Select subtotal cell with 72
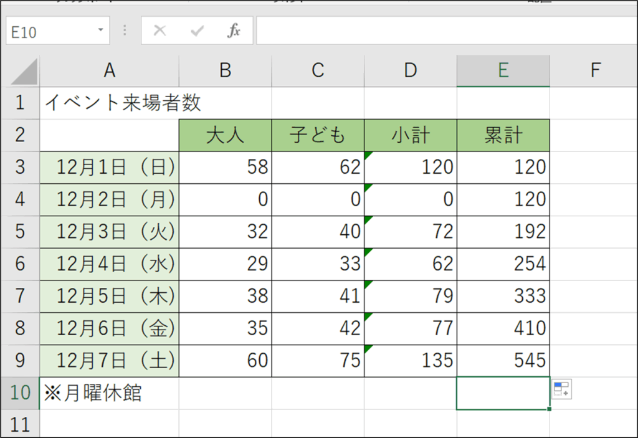Screen dimensions: 638x438 pyautogui.click(x=411, y=232)
